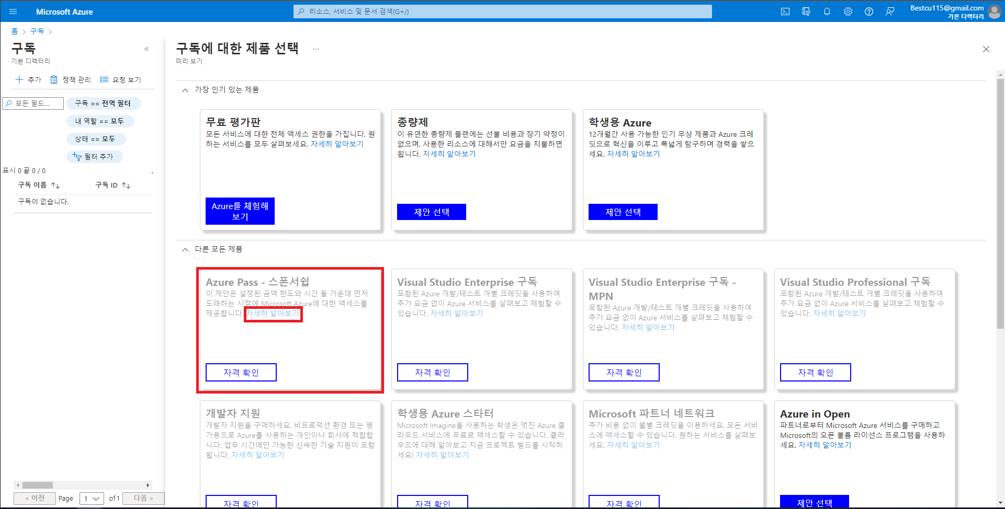This screenshot has width=1005, height=509.
Task: Open 자세히 알아보기 link in Azure in Open card
Action: 825,445
